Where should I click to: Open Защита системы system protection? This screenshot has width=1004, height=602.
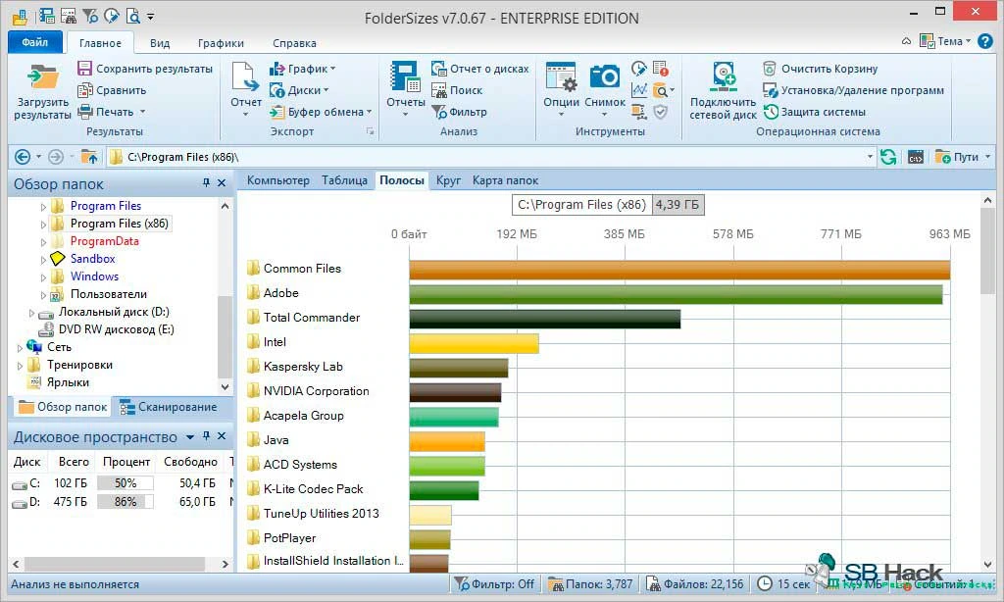[x=815, y=112]
